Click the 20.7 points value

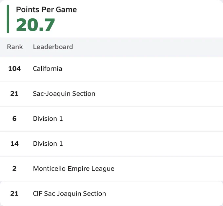pyautogui.click(x=35, y=25)
